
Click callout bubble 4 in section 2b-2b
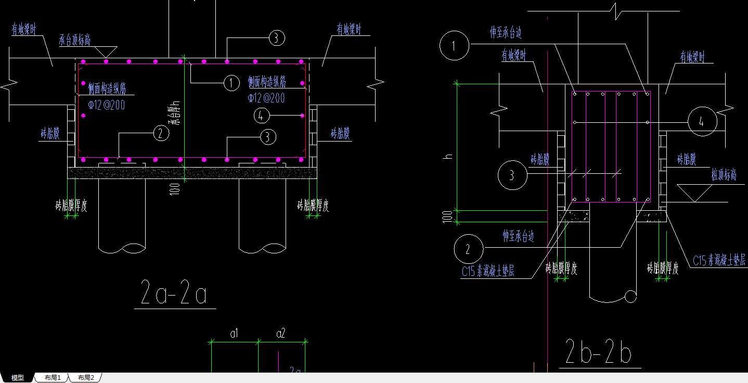click(702, 122)
